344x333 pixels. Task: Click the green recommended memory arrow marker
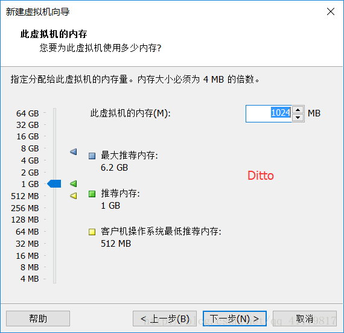[74, 183]
